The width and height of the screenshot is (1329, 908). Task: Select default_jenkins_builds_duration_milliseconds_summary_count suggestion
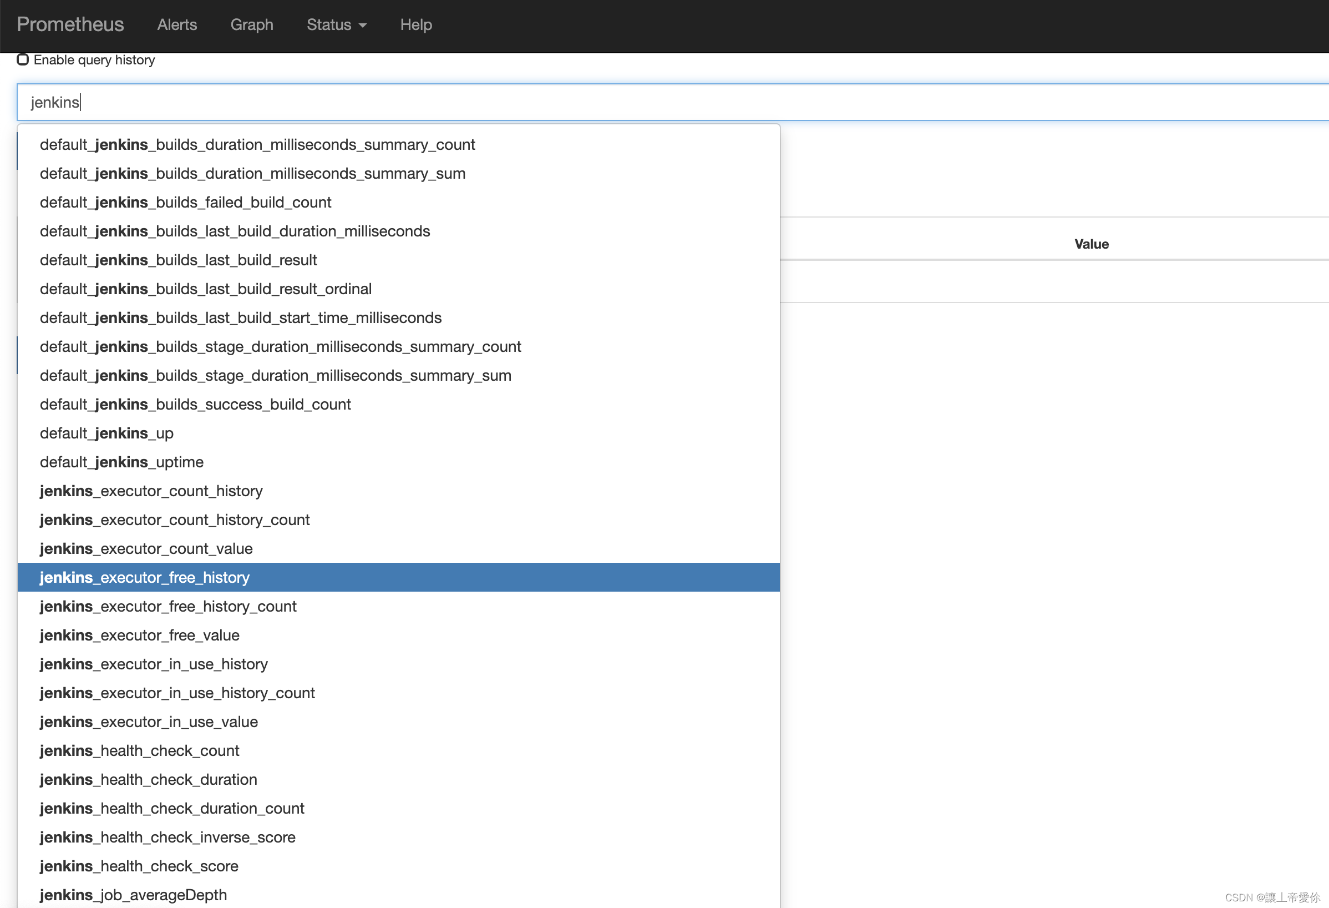coord(399,145)
